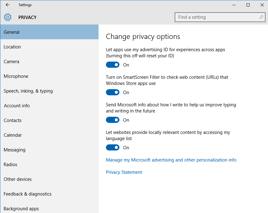Minimize the Settings window
268x213 pixels.
point(234,5)
